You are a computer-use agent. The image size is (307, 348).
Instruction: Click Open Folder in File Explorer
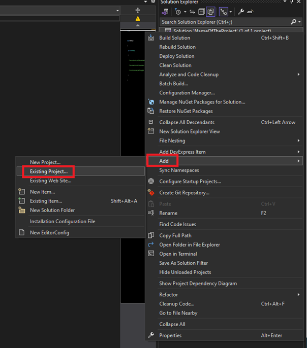tap(189, 245)
